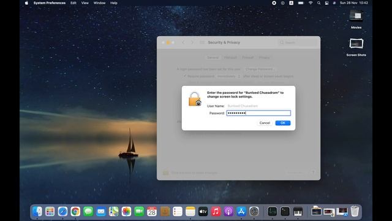This screenshot has width=392, height=221.
Task: Click the padlock to make changes
Action: [x=165, y=173]
